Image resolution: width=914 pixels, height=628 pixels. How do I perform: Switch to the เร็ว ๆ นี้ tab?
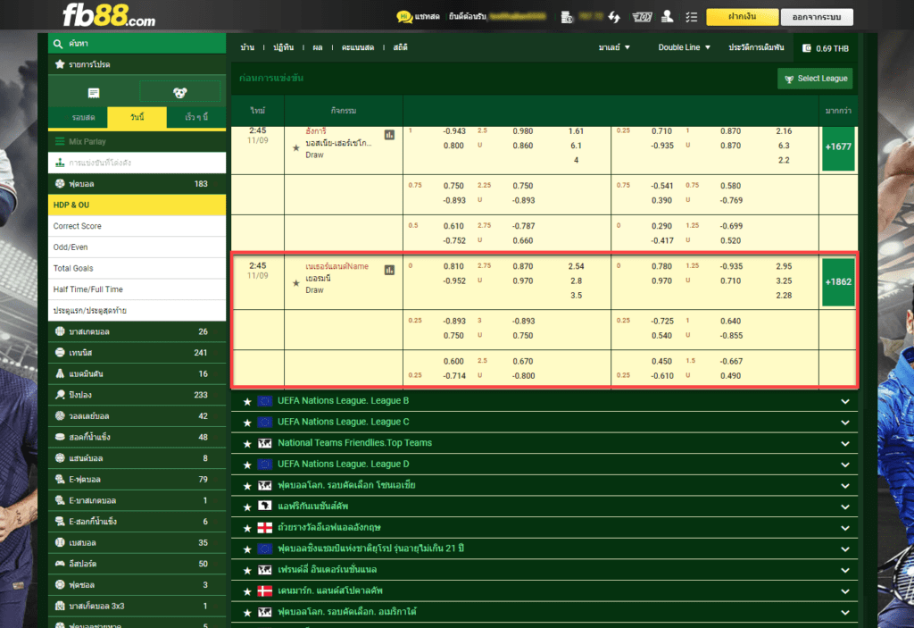click(x=196, y=117)
